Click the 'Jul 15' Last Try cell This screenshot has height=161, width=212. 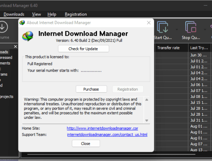point(199,103)
